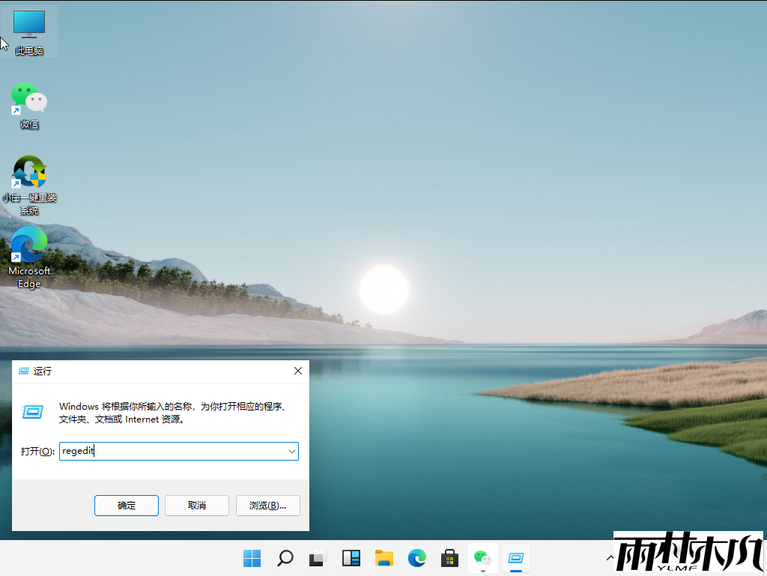The height and width of the screenshot is (576, 767).
Task: Launch File Explorer from the taskbar
Action: coord(384,558)
